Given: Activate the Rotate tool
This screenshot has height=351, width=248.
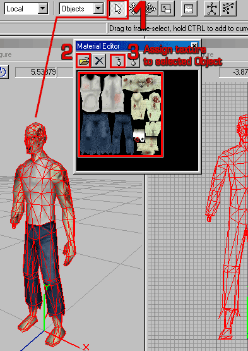Looking at the screenshot, I should pos(150,9).
